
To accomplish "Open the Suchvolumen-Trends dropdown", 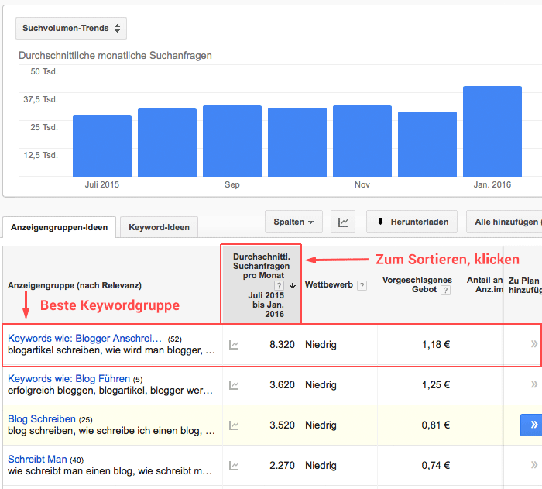I will point(71,29).
